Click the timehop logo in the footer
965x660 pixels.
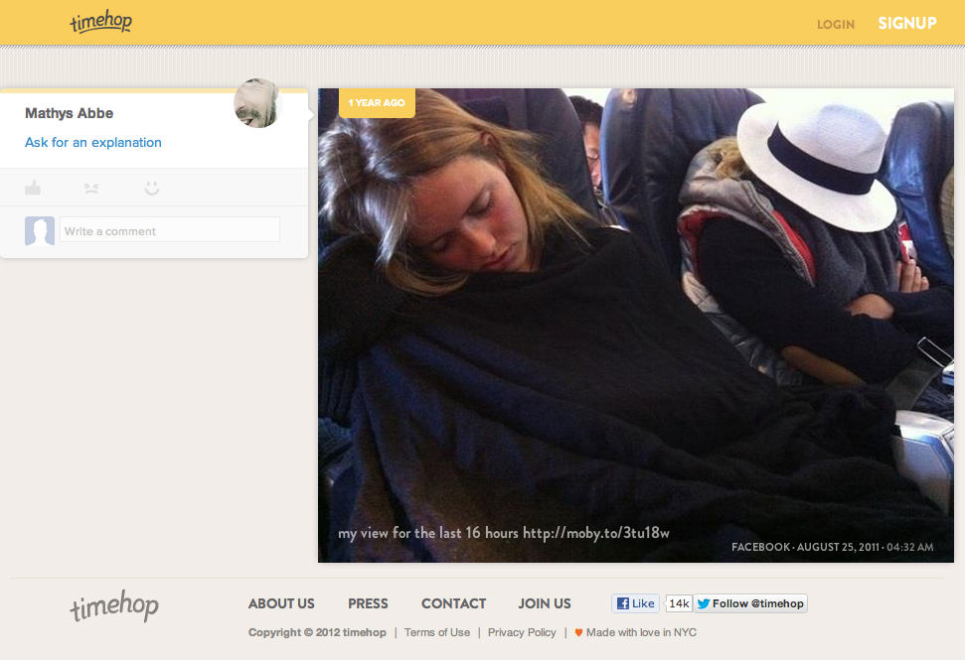coord(113,606)
